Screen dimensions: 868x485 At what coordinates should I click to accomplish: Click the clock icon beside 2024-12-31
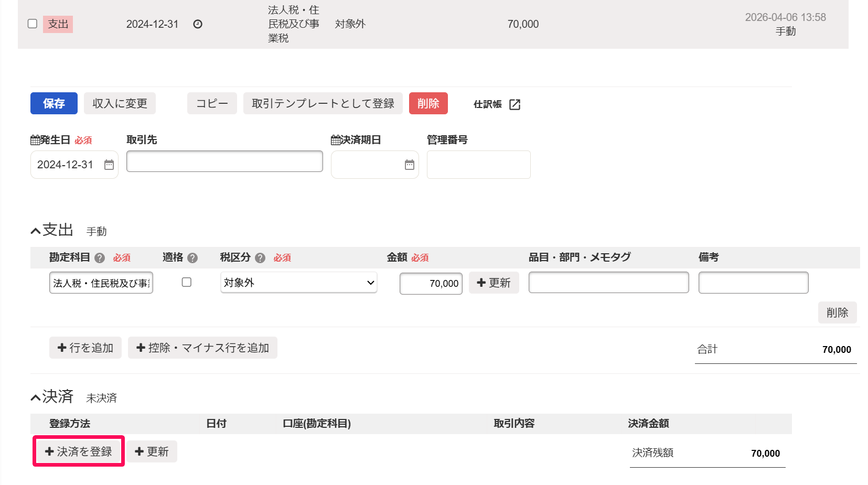pyautogui.click(x=198, y=24)
